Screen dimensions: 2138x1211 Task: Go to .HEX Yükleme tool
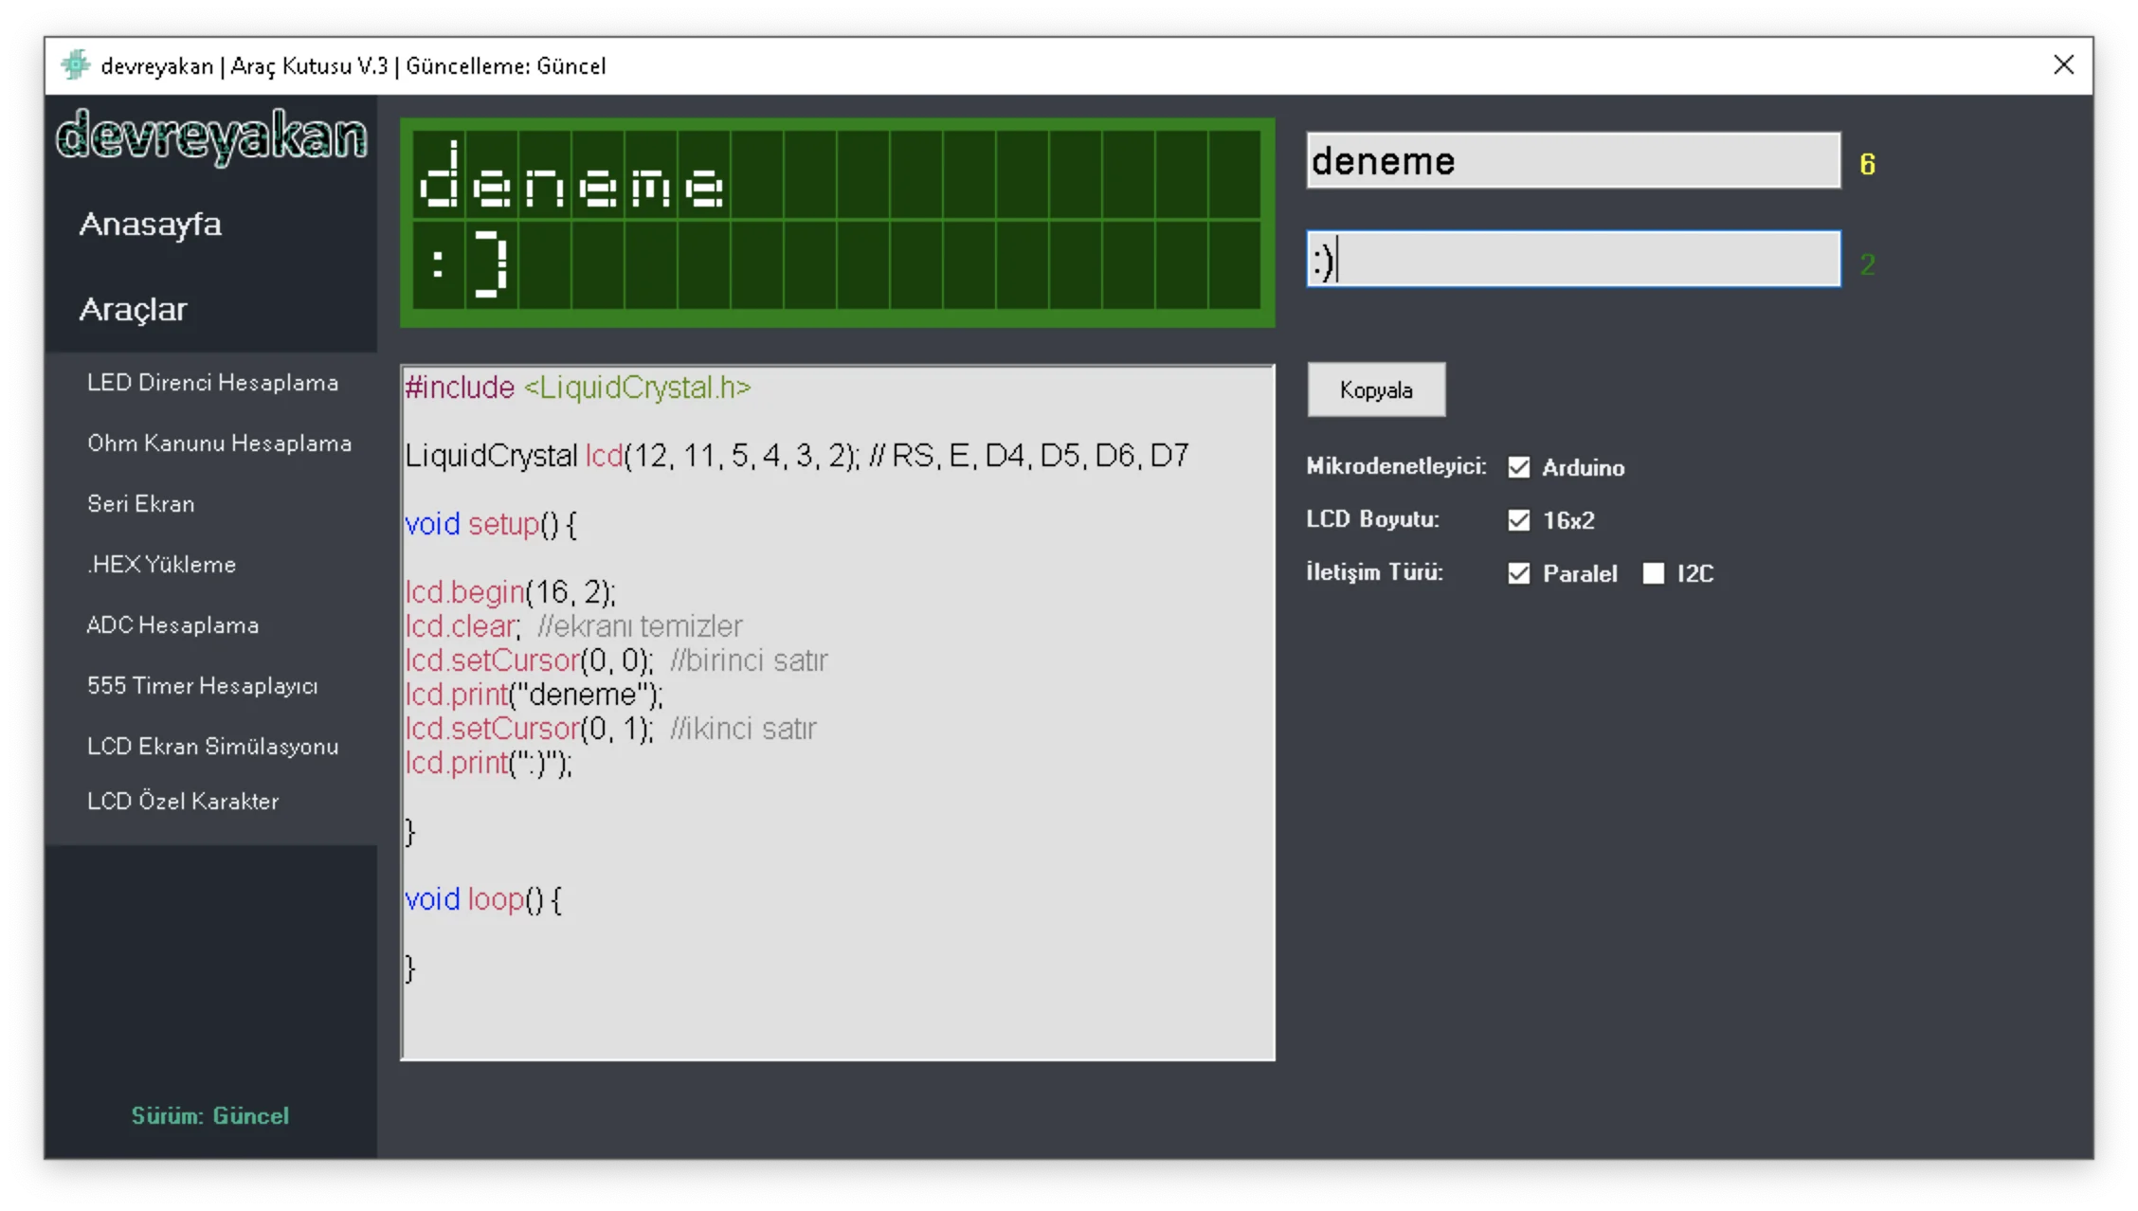point(161,565)
